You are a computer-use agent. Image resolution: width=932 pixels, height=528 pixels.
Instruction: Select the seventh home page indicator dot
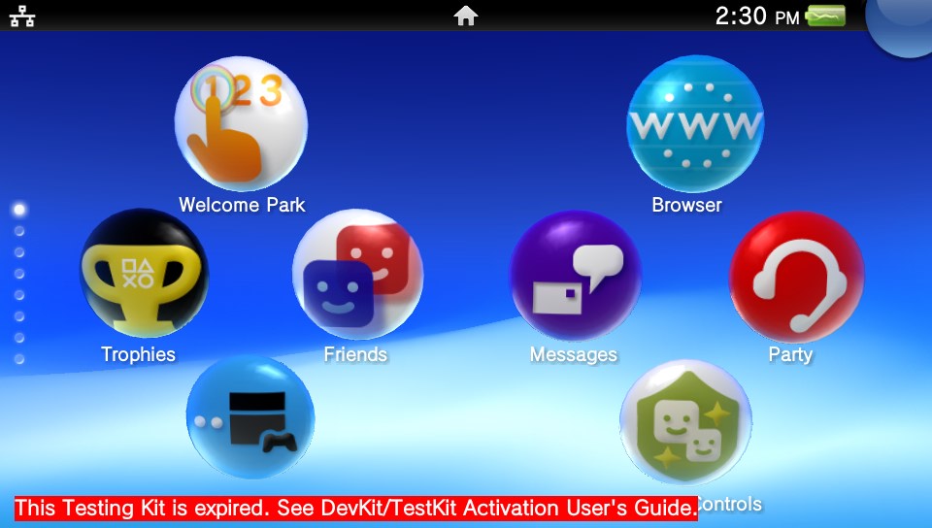coord(19,338)
